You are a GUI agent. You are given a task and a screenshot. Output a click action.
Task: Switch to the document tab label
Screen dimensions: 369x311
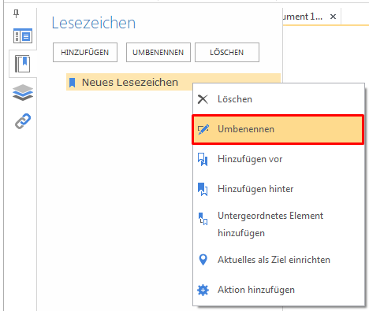303,17
